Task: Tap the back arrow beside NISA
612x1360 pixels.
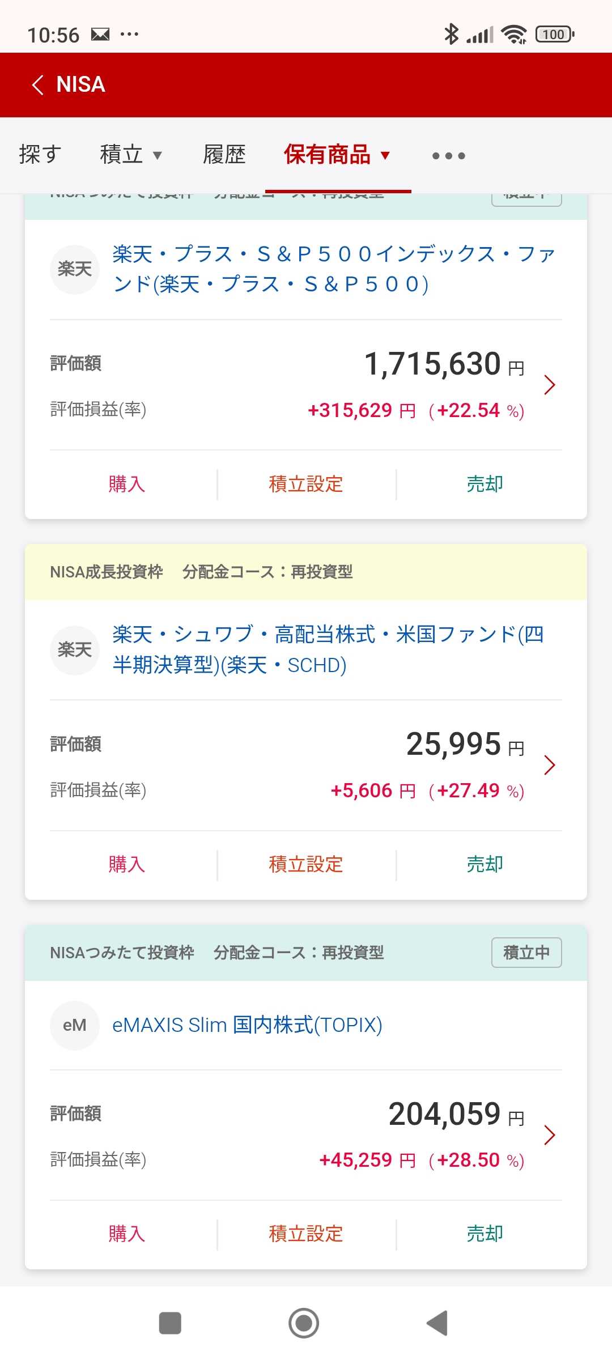Action: pos(38,85)
